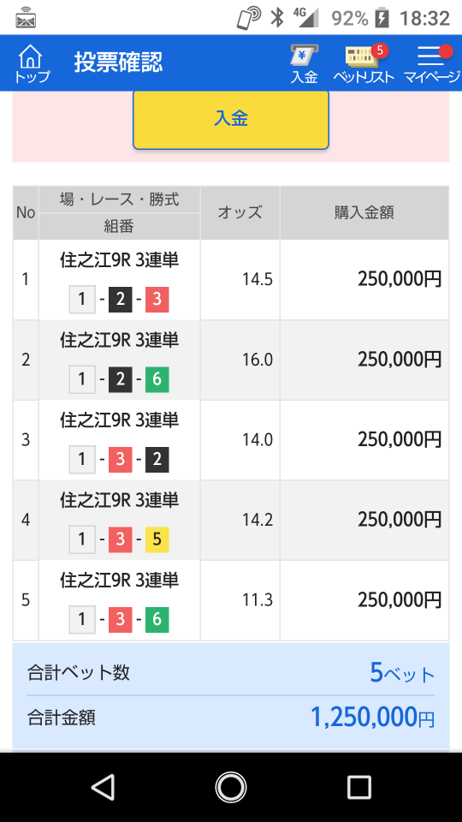Screen dimensions: 462x822
Task: Tap the Android home circle icon
Action: pyautogui.click(x=231, y=787)
